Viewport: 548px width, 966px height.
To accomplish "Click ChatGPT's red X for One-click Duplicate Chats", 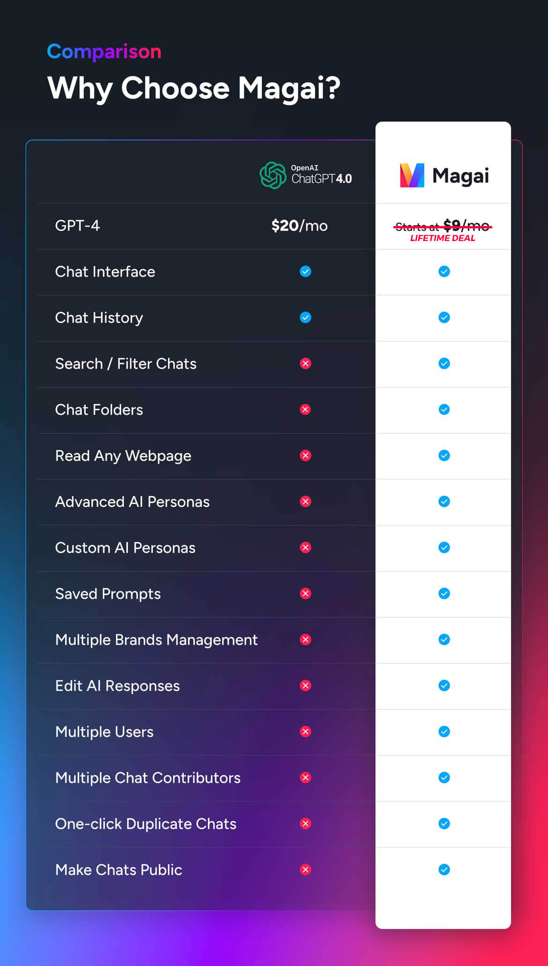I will tap(305, 823).
